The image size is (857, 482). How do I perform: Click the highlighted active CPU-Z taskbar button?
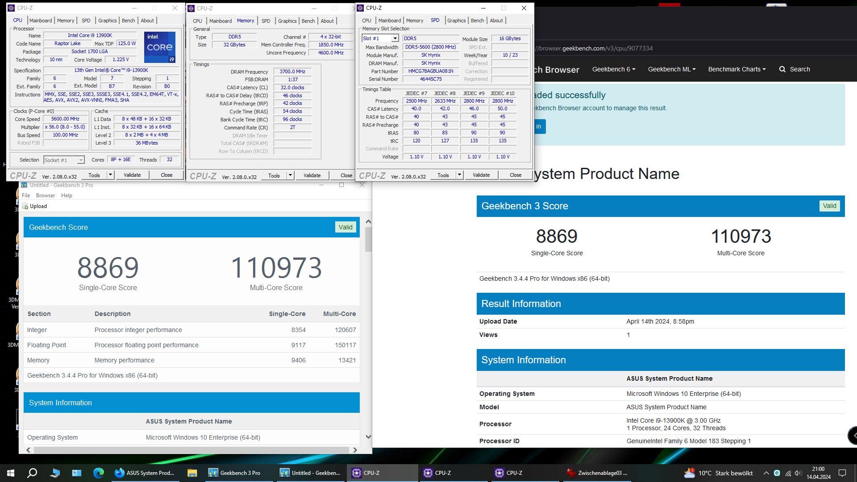382,473
